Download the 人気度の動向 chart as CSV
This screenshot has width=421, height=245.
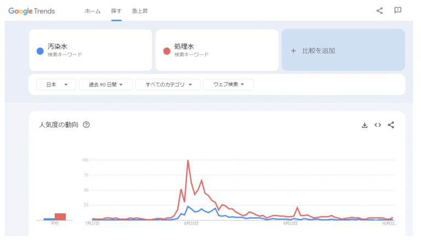[x=365, y=125]
